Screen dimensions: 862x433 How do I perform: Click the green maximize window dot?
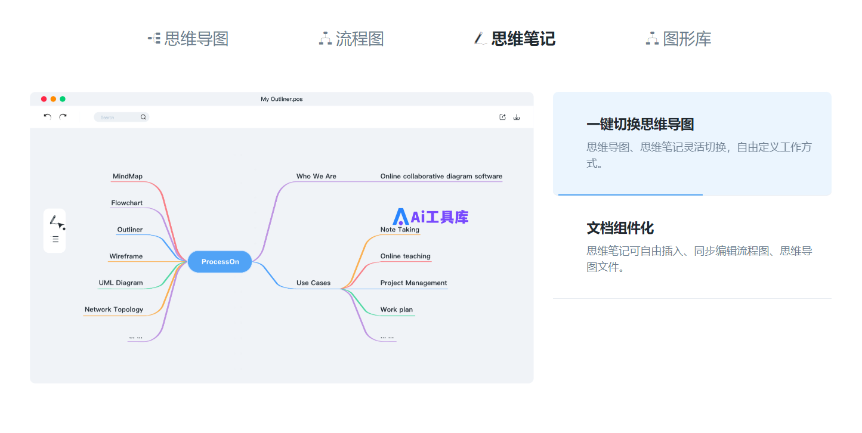coord(63,99)
